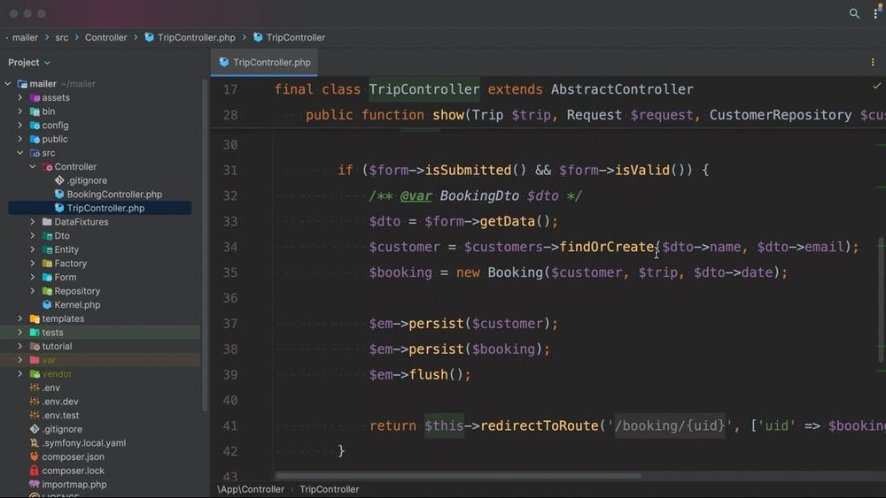Select the .env.test file
The width and height of the screenshot is (886, 498).
click(60, 415)
